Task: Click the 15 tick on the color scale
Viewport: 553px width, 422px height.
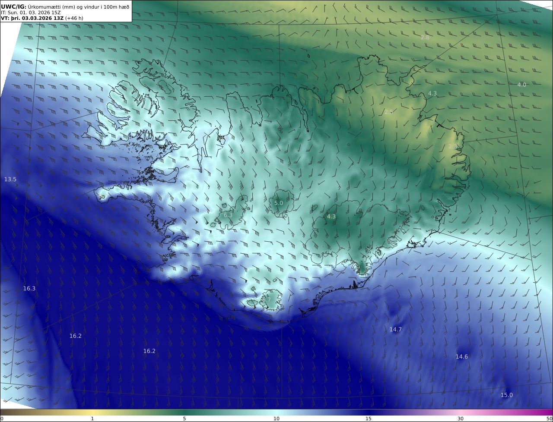Action: point(369,419)
